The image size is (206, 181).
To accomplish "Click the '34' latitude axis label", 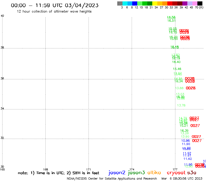I will coord(2,108).
